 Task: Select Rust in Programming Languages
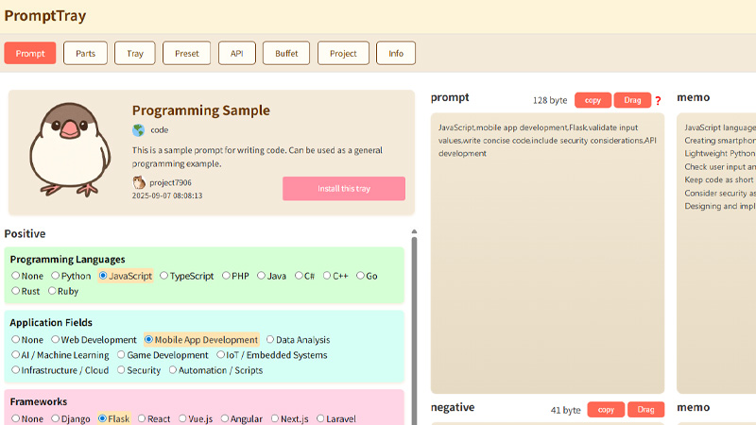pyautogui.click(x=15, y=291)
